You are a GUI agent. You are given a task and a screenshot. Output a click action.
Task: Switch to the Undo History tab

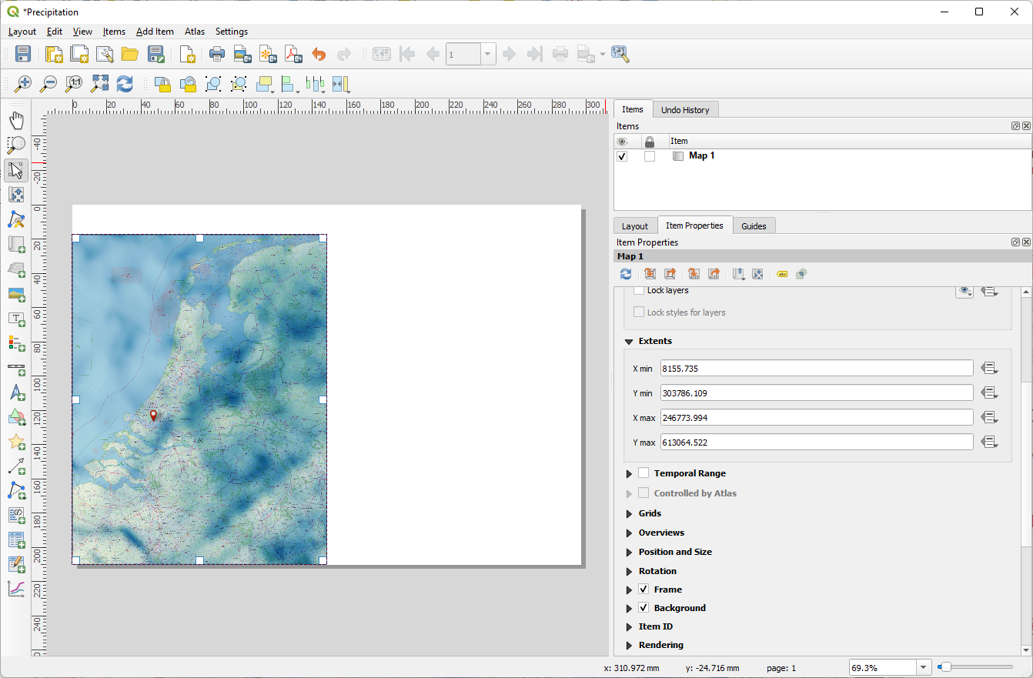coord(686,109)
